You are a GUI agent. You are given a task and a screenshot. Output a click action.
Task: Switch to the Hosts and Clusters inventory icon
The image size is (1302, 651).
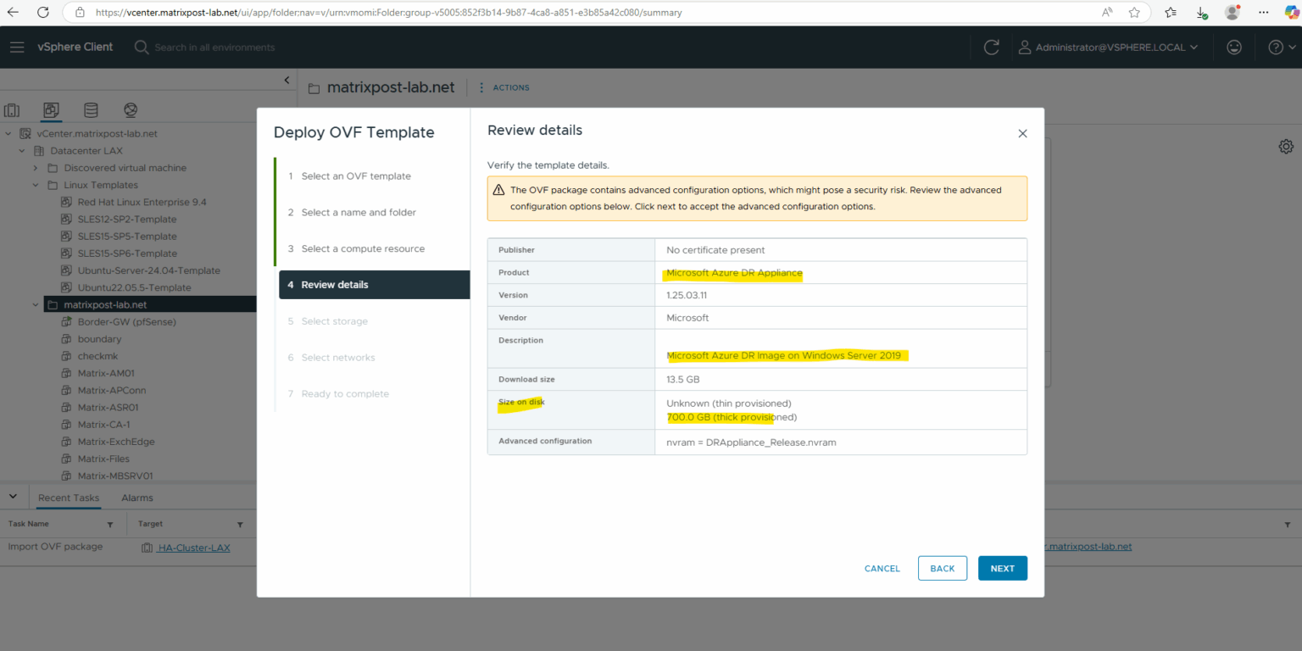[x=12, y=110]
